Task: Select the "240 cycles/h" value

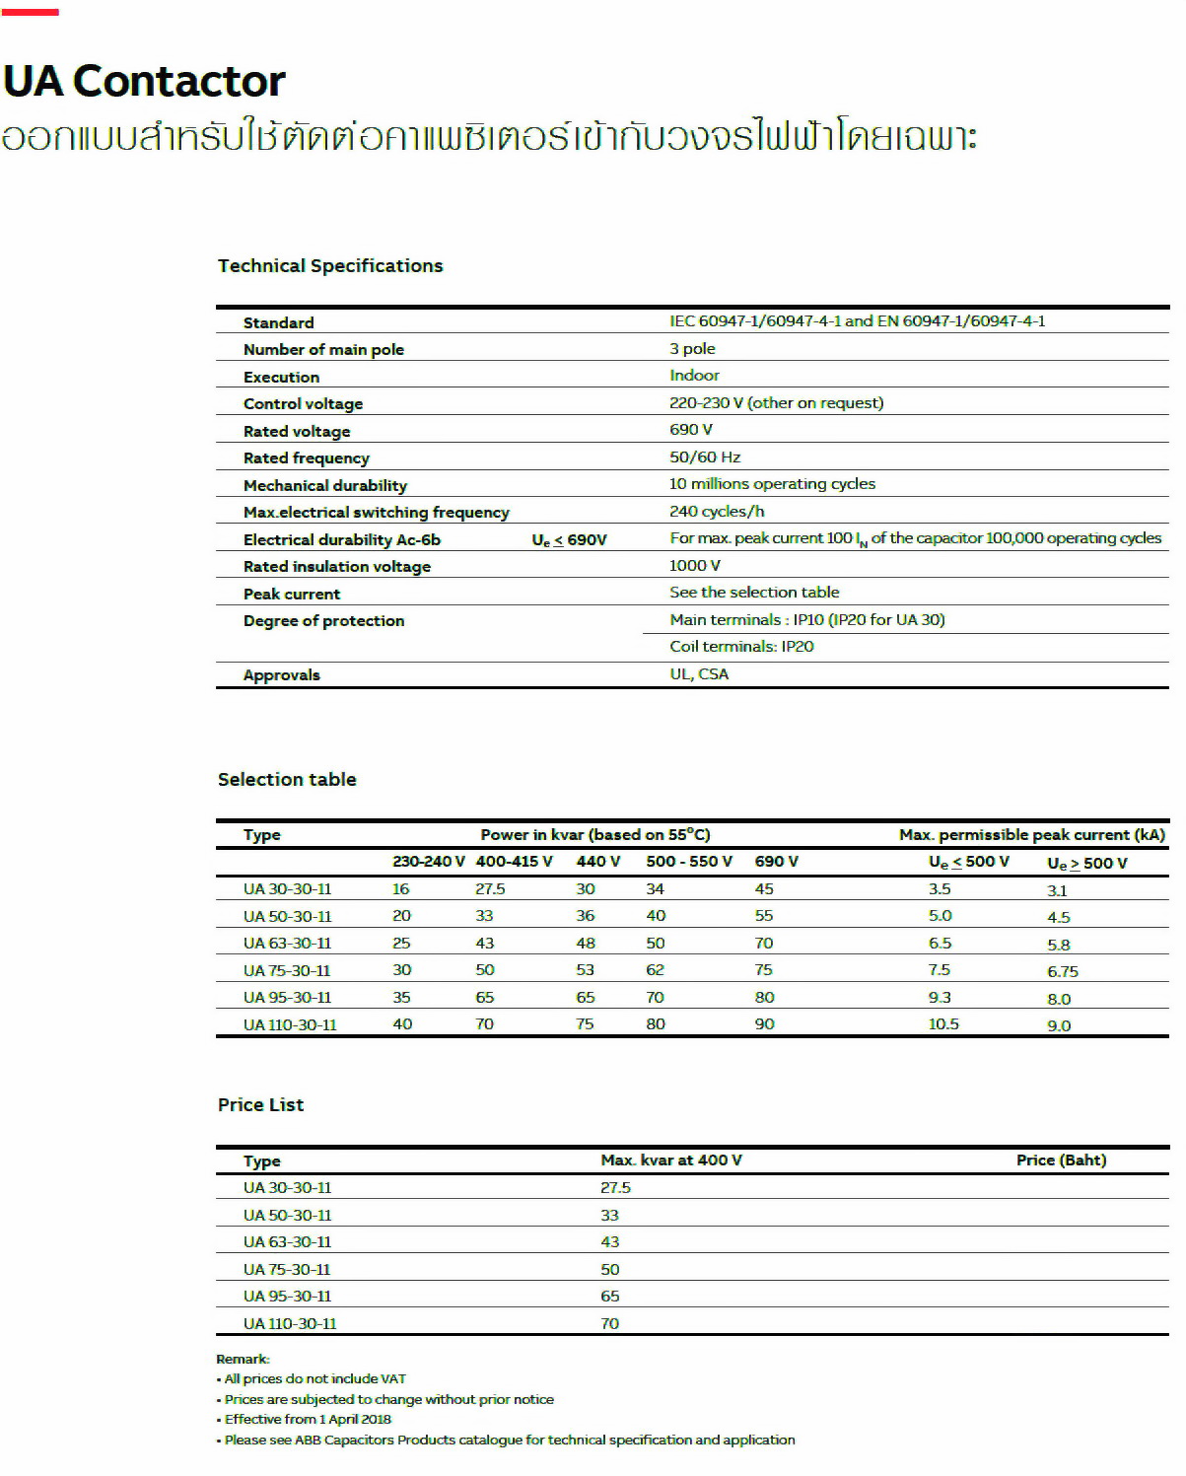Action: tap(717, 511)
